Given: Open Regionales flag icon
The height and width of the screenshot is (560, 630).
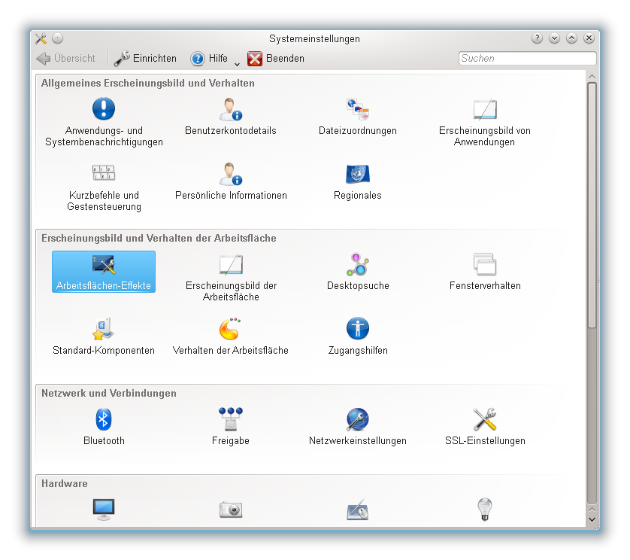Looking at the screenshot, I should [358, 174].
